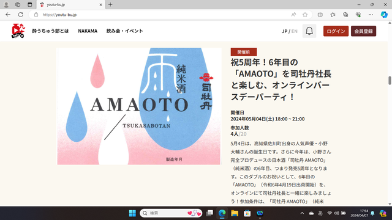Open the Copilot sidebar icon
This screenshot has height=220, width=392.
[384, 15]
